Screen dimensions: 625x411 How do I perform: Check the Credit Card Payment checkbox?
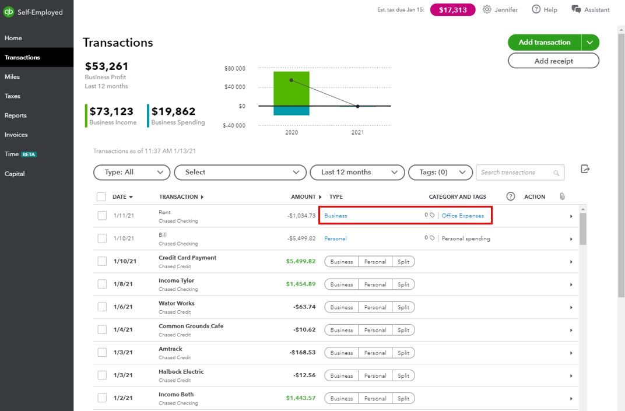[x=102, y=261]
